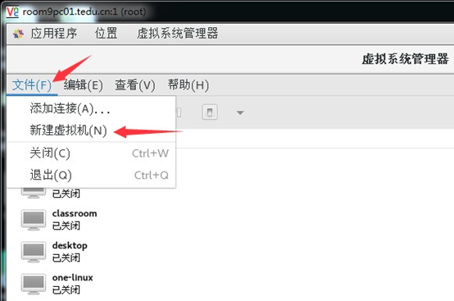
Task: Click the shutdown toolbar button
Action: pyautogui.click(x=210, y=112)
